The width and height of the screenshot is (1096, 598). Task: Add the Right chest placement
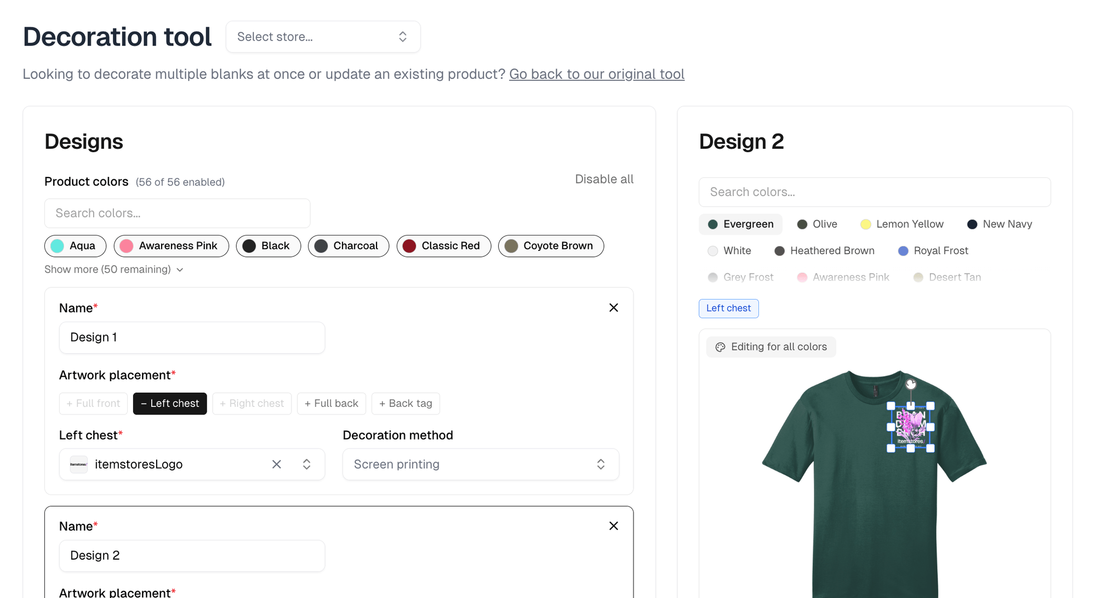(x=252, y=404)
